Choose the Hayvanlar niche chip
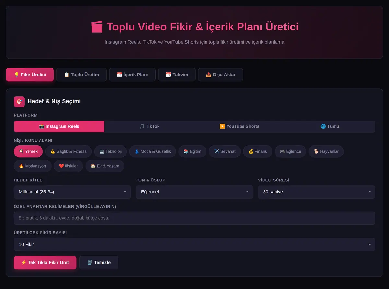The height and width of the screenshot is (289, 389). [326, 151]
